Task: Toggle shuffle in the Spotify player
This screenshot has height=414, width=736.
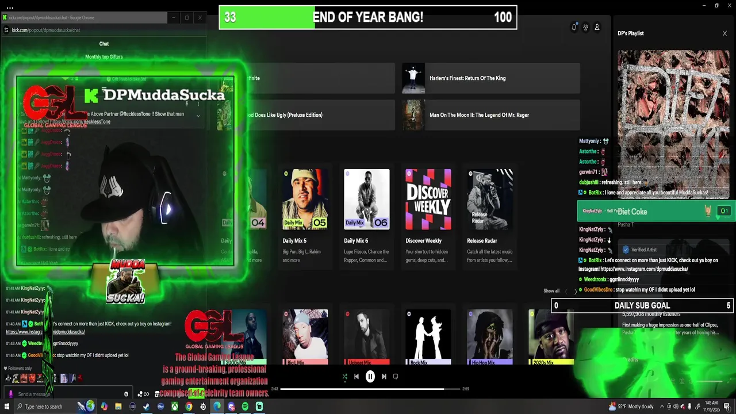Action: (x=344, y=377)
